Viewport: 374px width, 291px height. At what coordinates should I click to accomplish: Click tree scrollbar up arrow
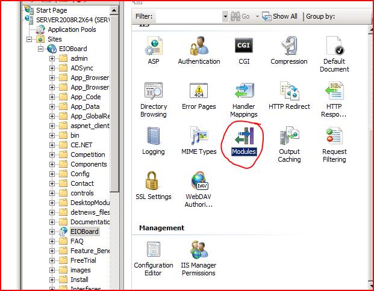point(114,10)
